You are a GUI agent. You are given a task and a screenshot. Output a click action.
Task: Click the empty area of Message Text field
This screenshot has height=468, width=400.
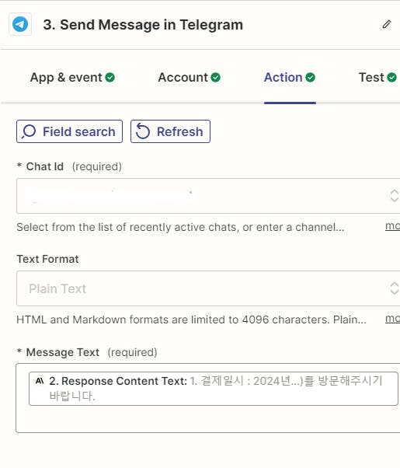click(x=208, y=419)
